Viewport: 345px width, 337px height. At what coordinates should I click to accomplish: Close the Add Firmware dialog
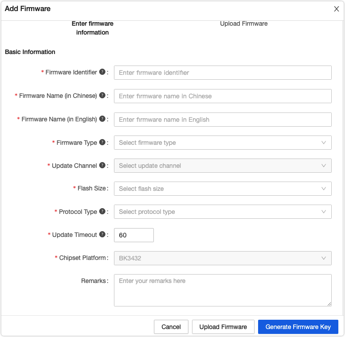[337, 9]
